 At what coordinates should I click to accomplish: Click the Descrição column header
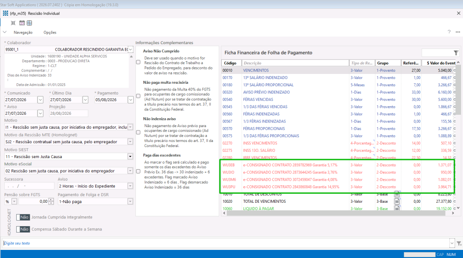tap(295, 63)
